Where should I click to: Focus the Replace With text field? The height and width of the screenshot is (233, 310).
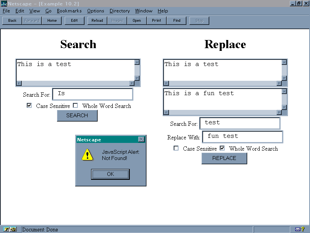pos(242,137)
